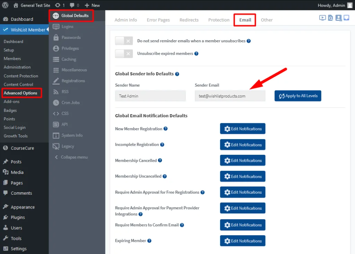This screenshot has height=254, width=355.
Task: Click help icon beside Membership Cancelled
Action: 160,160
